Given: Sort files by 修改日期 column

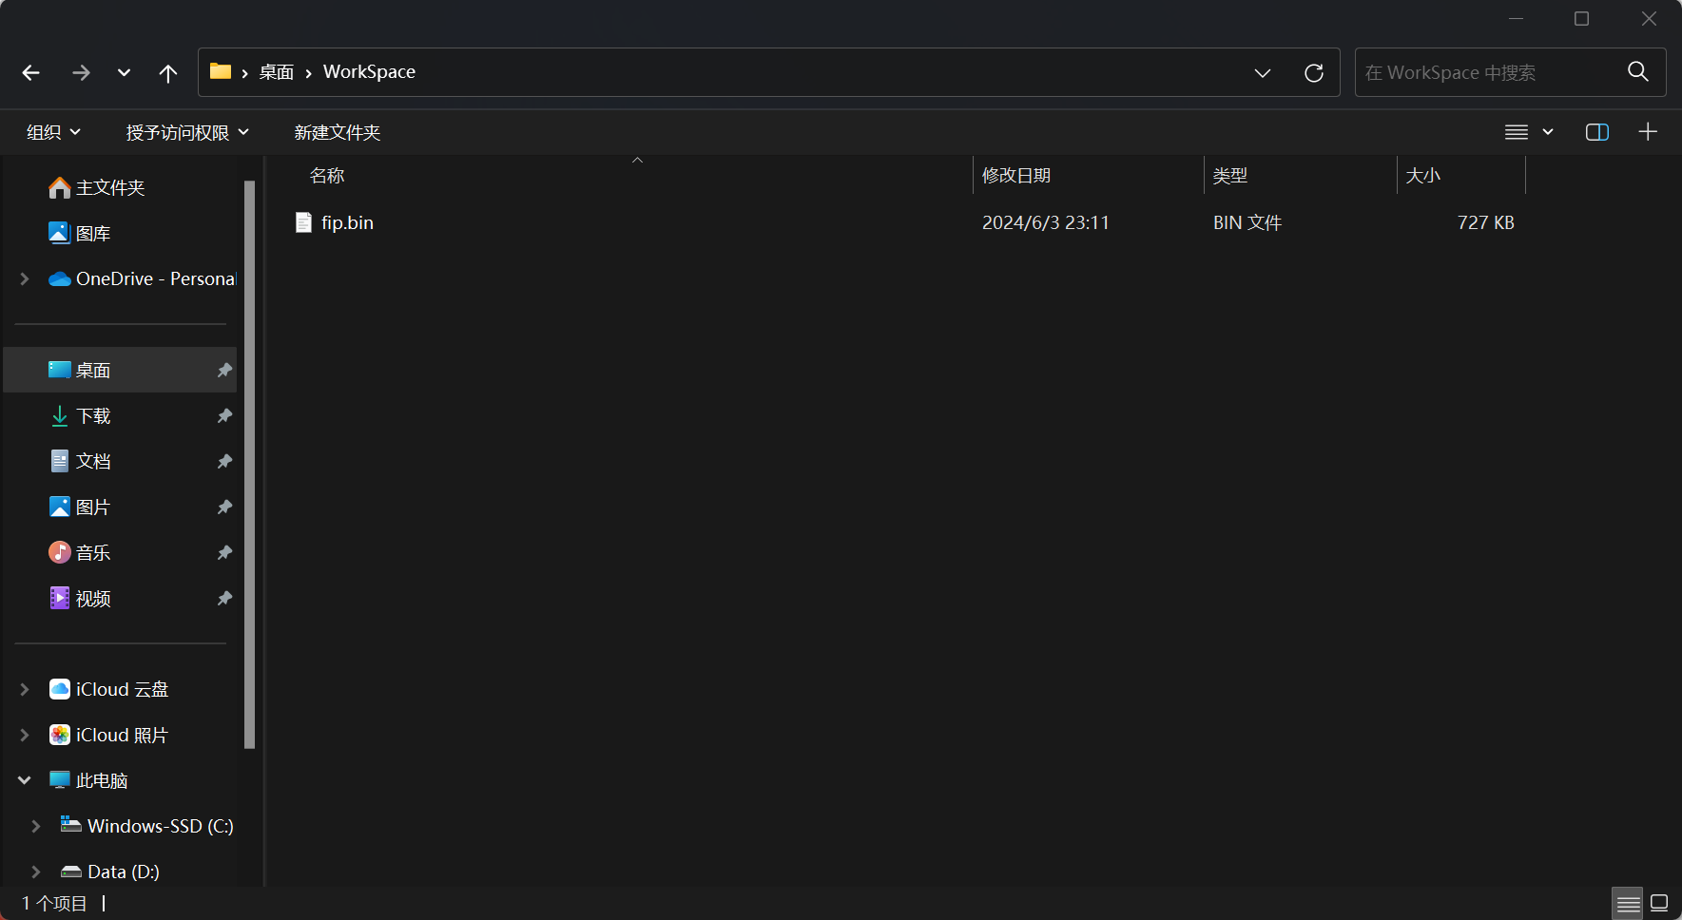Looking at the screenshot, I should 1015,176.
